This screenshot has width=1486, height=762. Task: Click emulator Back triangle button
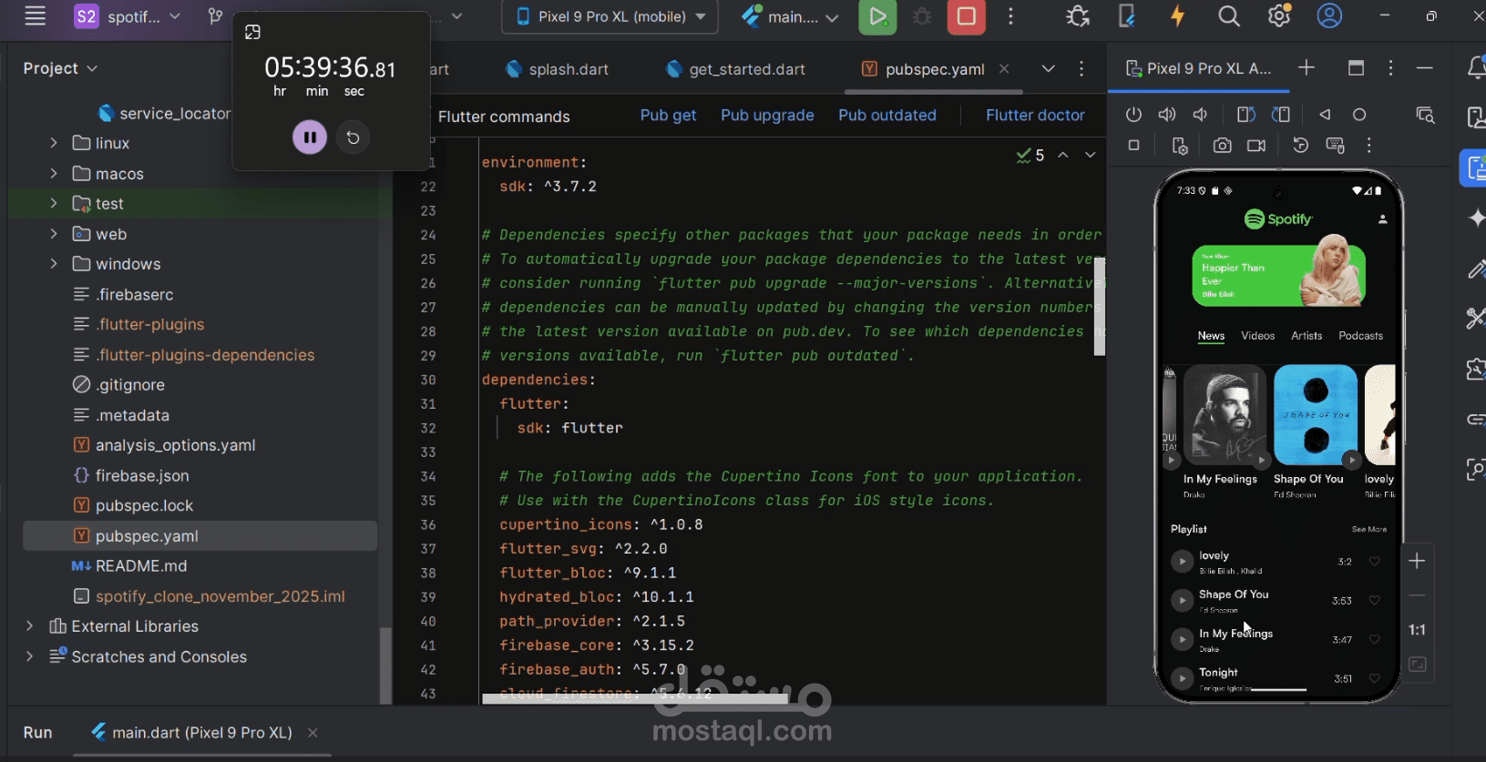pos(1325,115)
